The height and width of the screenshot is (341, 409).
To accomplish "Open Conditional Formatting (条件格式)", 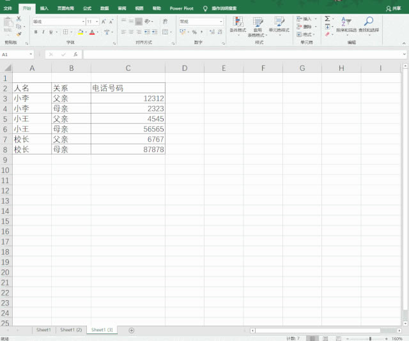I will pyautogui.click(x=238, y=26).
